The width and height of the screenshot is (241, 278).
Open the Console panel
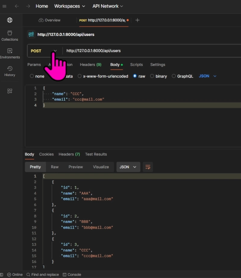72,274
